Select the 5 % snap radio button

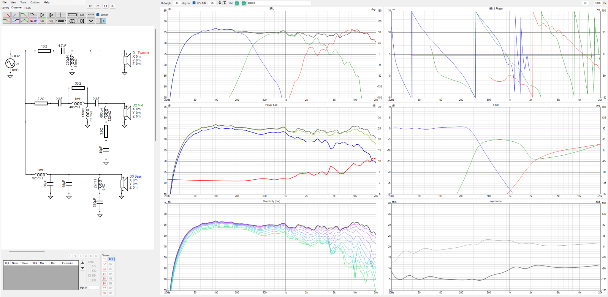coord(90,266)
